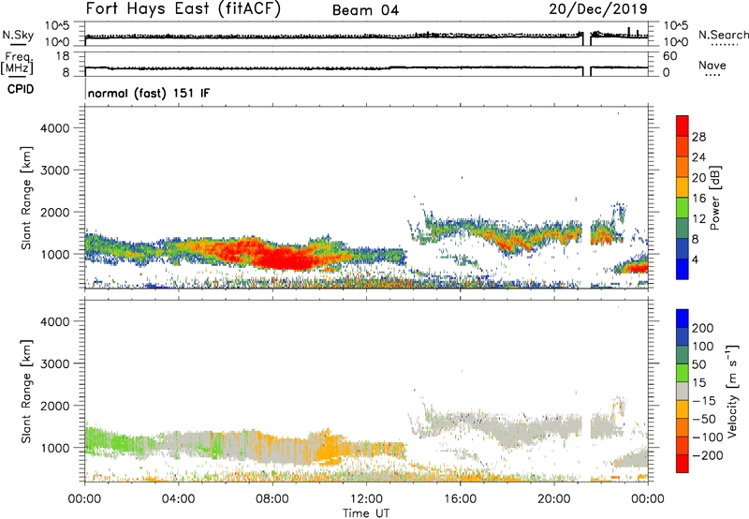Click the '08:00' time axis tick label
This screenshot has height=519, width=749.
click(x=272, y=499)
